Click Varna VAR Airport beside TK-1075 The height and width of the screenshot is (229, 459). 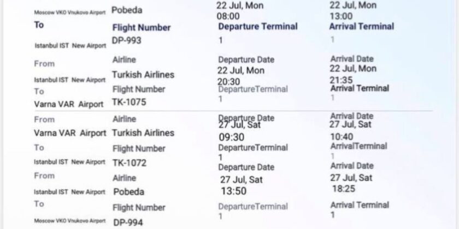click(x=68, y=104)
